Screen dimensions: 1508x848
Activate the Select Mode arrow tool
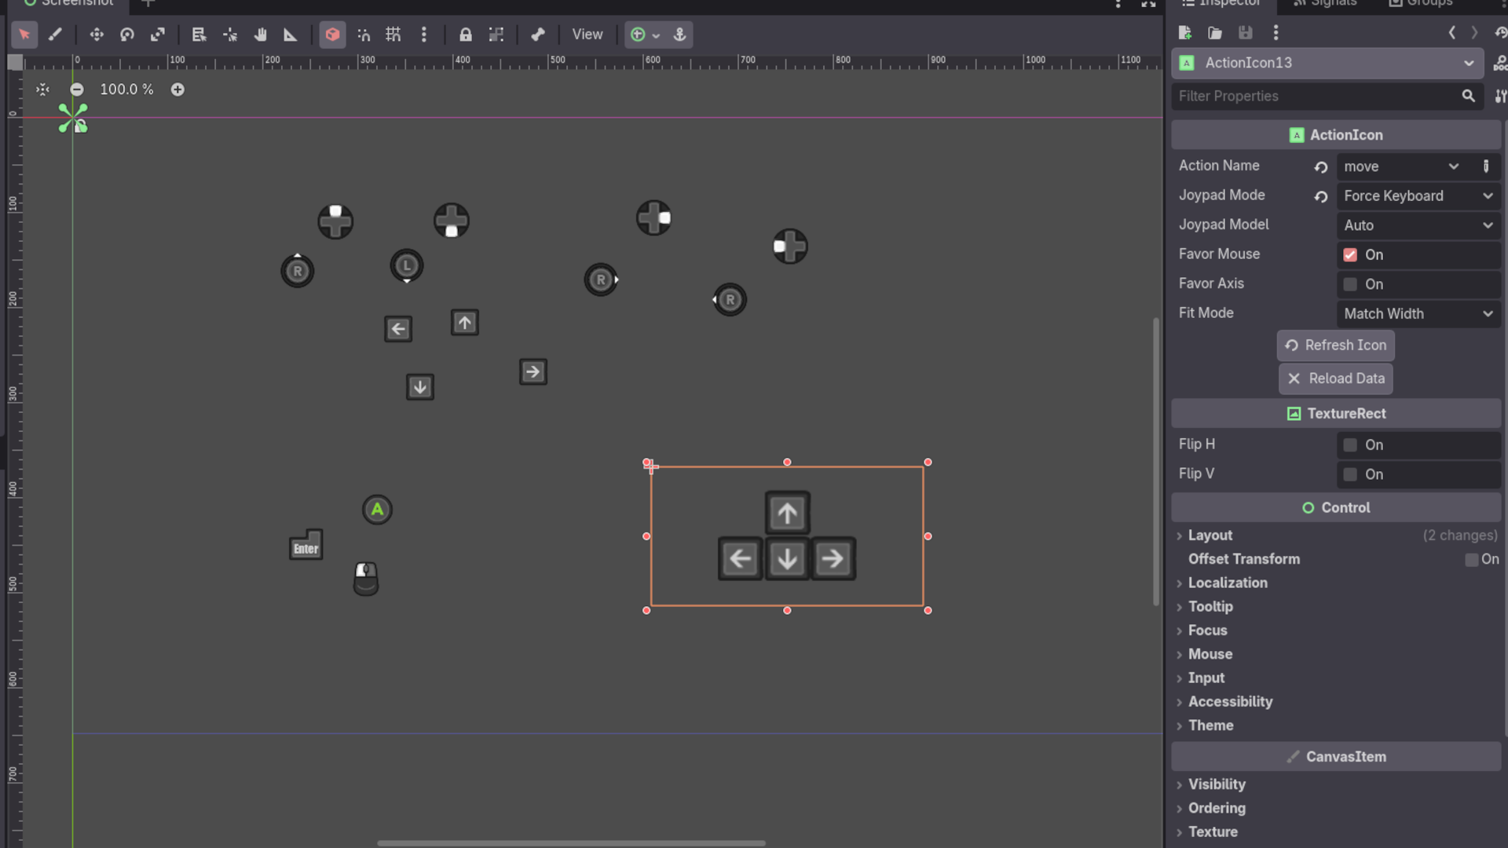[x=24, y=35]
